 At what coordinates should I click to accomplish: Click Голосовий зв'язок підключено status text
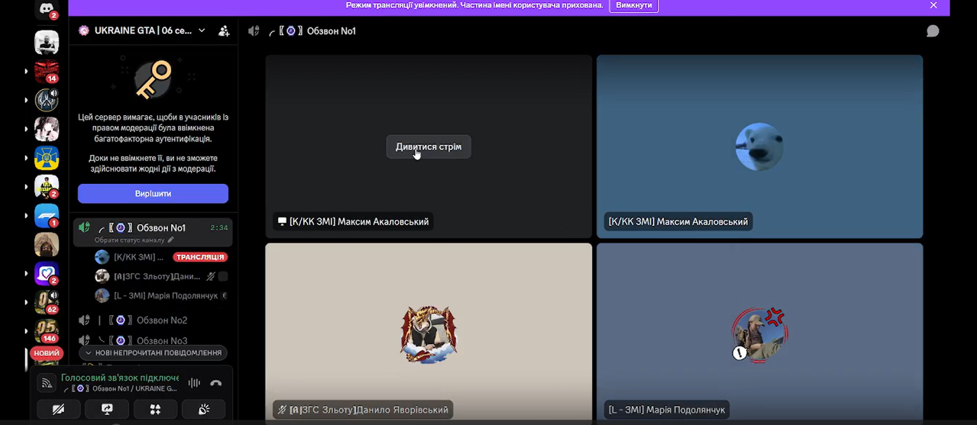tap(120, 378)
